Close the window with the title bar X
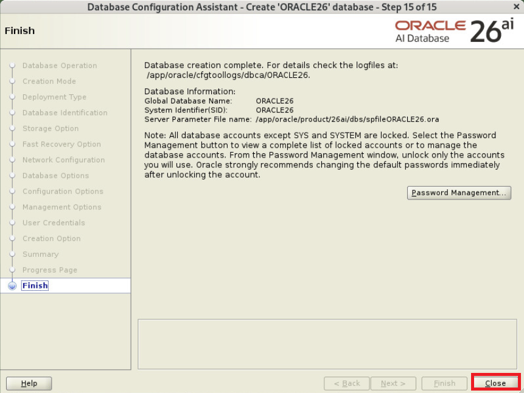This screenshot has width=524, height=393. tap(516, 6)
